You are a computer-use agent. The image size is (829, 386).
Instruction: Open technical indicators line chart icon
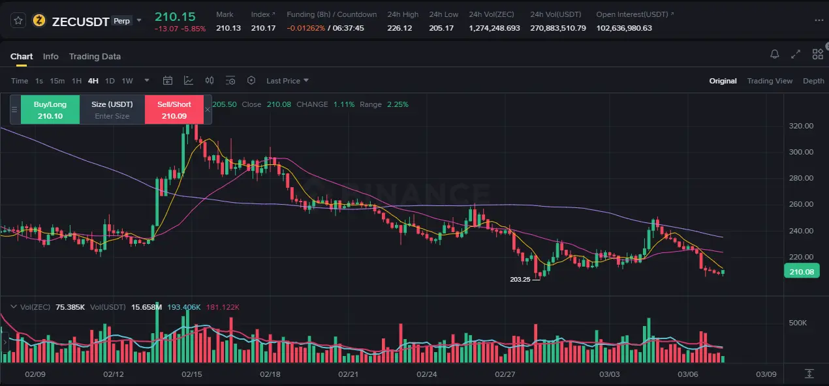[189, 81]
